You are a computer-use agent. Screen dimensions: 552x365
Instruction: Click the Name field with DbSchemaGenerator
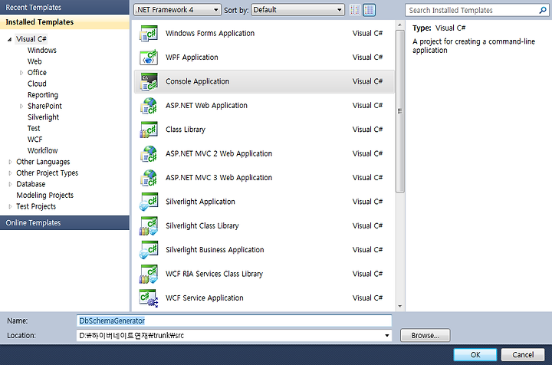(234, 321)
